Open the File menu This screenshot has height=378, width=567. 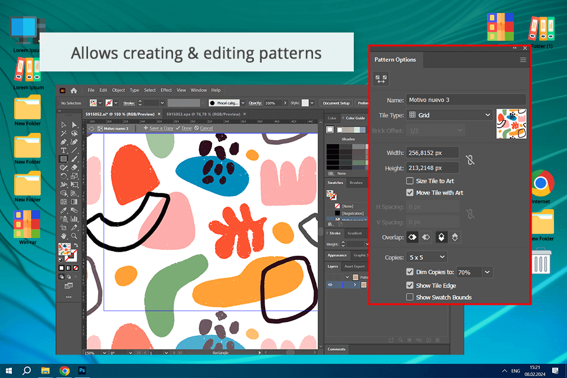pyautogui.click(x=91, y=90)
